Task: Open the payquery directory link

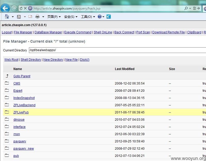Action: [20, 141]
